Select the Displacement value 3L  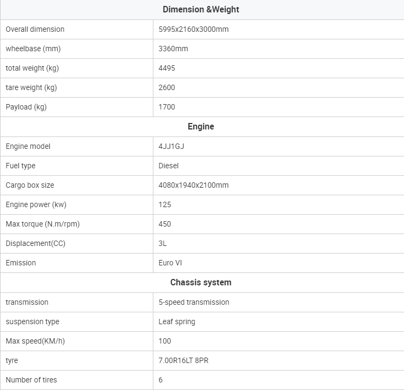(163, 243)
